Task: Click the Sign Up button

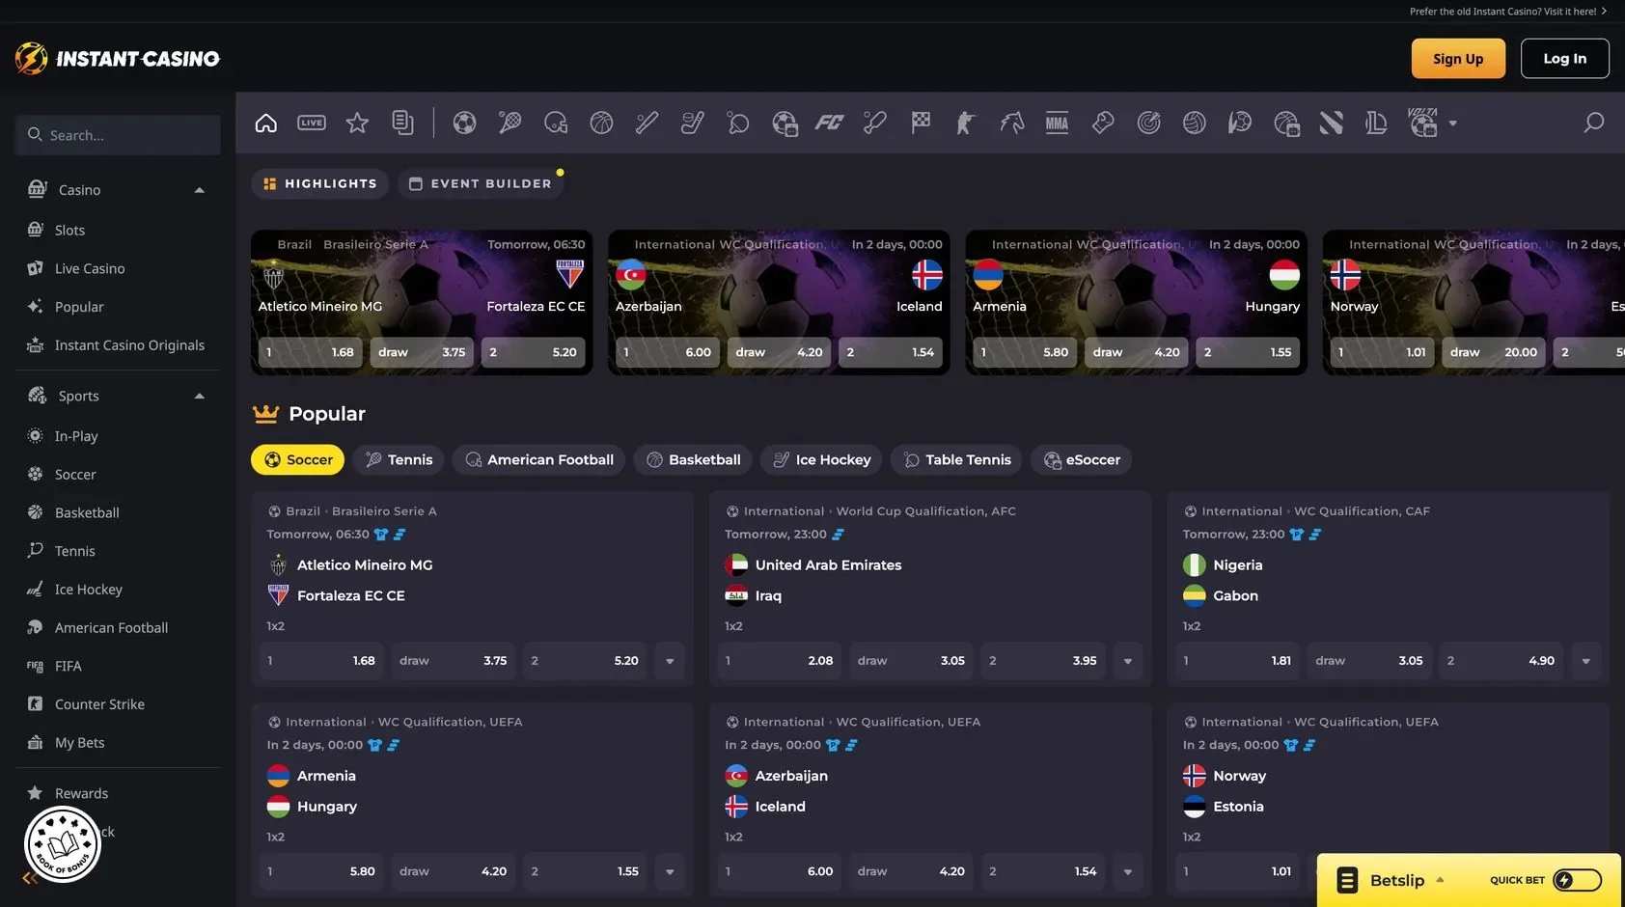Action: pos(1458,59)
